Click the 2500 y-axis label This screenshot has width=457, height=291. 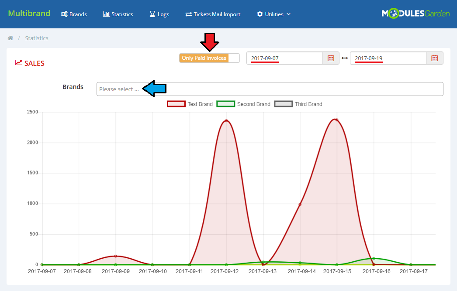coord(33,112)
